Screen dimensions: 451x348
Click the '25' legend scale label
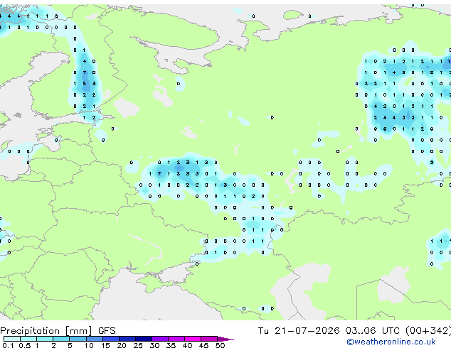pyautogui.click(x=138, y=345)
